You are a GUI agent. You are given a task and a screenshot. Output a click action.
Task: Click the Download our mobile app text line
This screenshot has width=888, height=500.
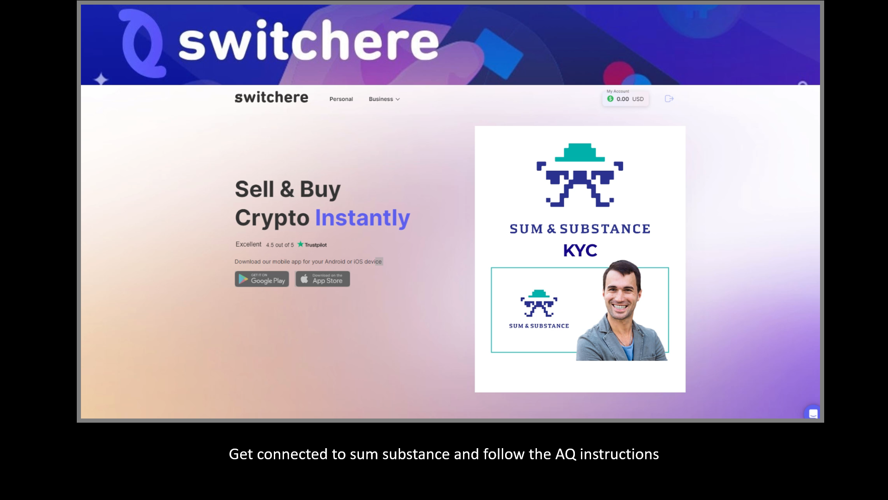(308, 262)
